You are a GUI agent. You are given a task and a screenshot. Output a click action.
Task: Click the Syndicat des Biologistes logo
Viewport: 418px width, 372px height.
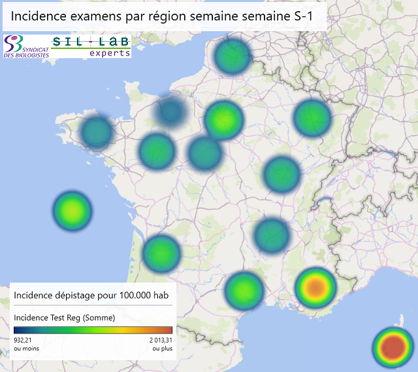26,46
